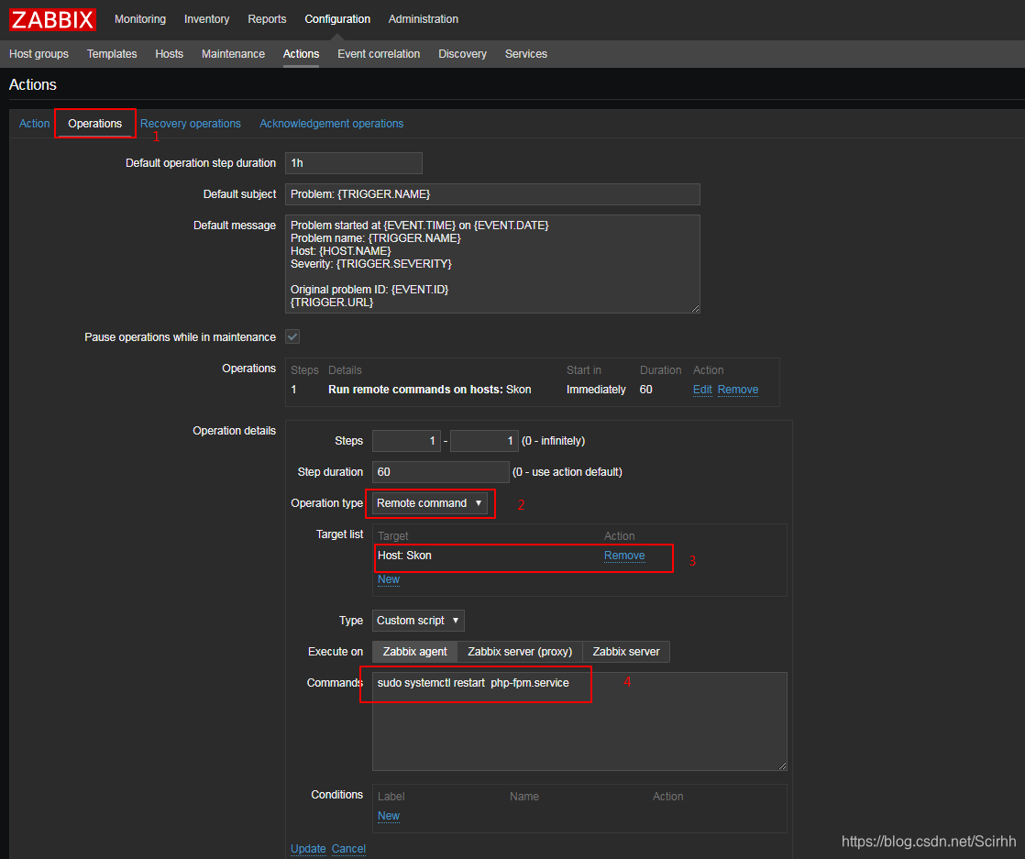1025x859 pixels.
Task: Click the Steps to field
Action: click(x=484, y=441)
